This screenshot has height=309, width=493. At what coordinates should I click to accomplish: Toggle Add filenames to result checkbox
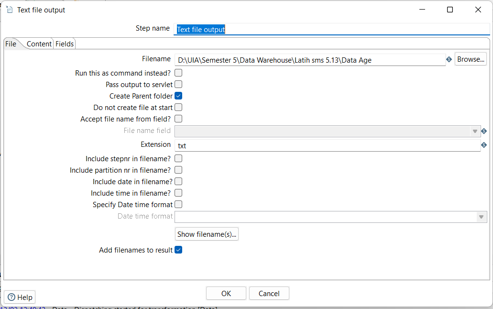click(178, 250)
